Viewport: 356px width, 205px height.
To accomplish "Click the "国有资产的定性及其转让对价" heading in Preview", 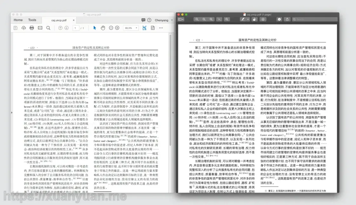I will tap(257, 40).
